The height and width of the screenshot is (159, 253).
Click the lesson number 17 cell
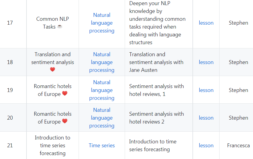[x=10, y=23]
